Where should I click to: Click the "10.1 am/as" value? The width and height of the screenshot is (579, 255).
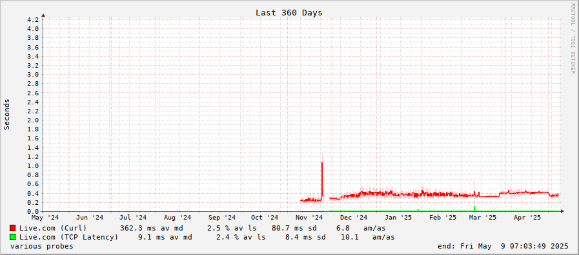[x=367, y=238]
